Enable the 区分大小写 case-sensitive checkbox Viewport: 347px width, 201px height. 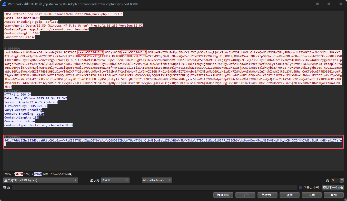tap(300, 188)
